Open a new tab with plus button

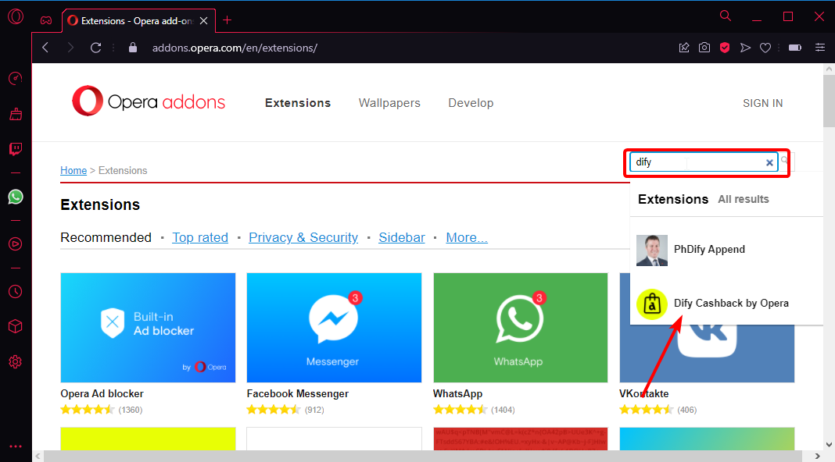(228, 20)
